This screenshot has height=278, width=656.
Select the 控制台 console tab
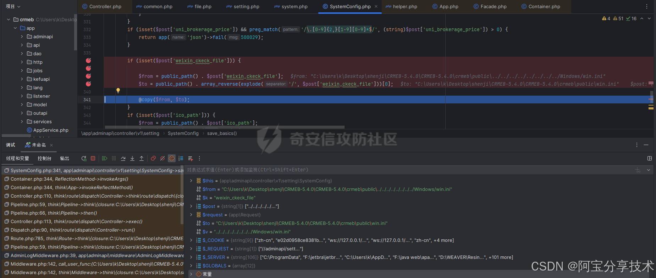[44, 158]
